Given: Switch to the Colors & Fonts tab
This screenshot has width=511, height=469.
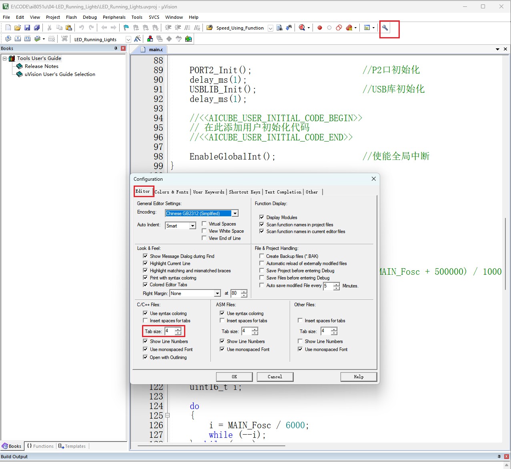Looking at the screenshot, I should point(171,192).
